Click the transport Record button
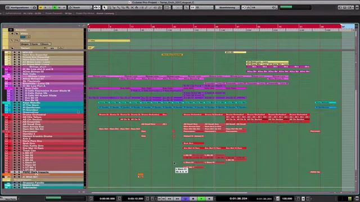360x202 pixels. point(209,199)
